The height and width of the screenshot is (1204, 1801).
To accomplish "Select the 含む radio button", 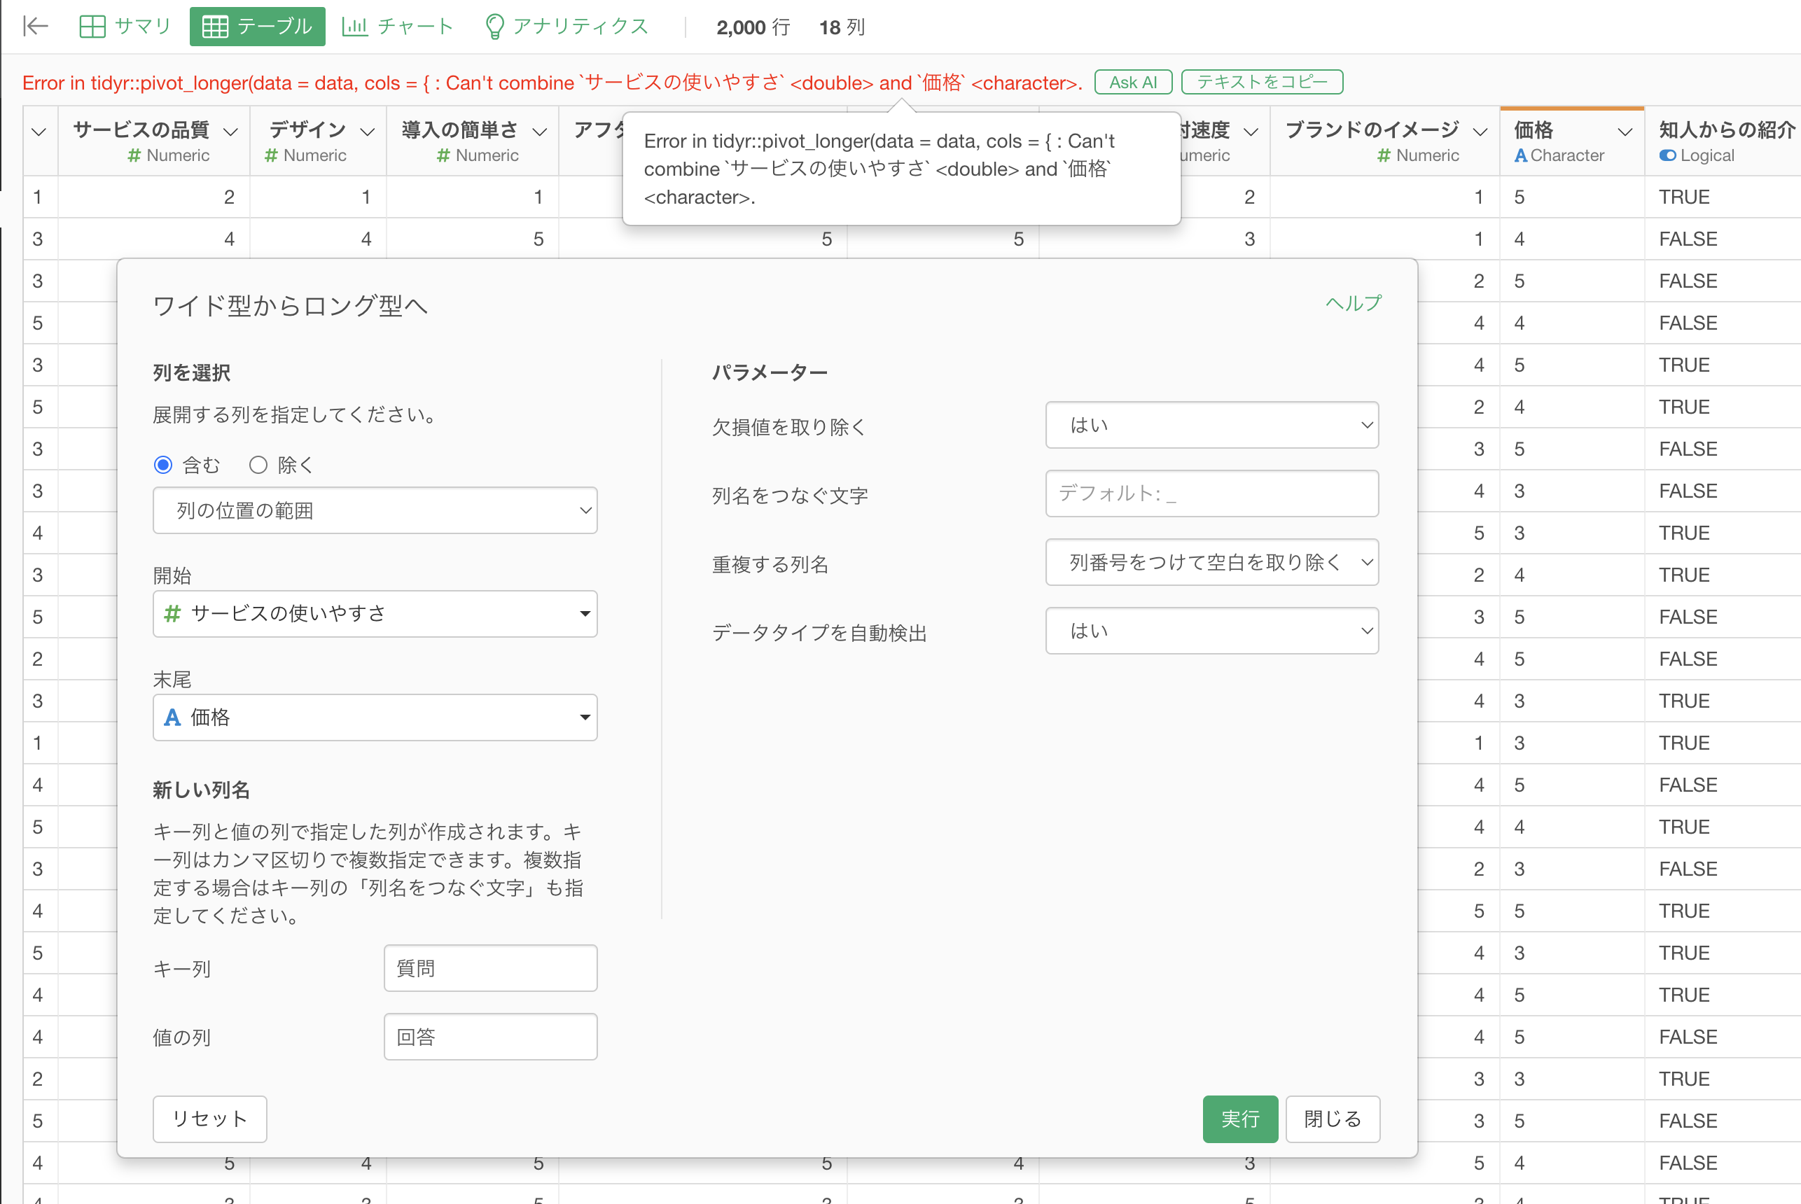I will pos(163,465).
